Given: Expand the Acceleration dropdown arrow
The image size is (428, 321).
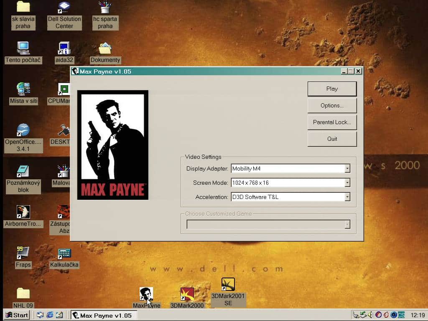Looking at the screenshot, I should [347, 197].
